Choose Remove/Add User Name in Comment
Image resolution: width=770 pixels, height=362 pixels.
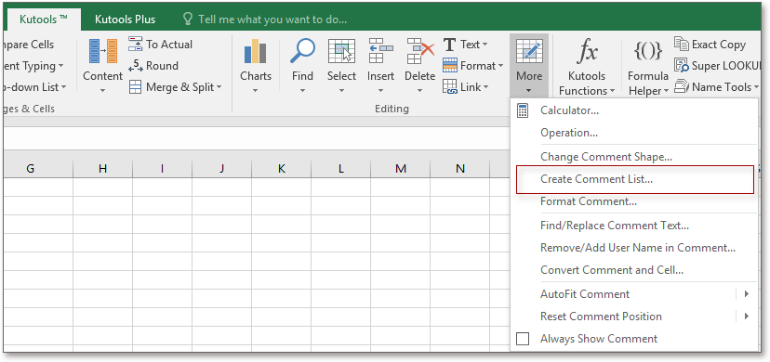coord(635,248)
